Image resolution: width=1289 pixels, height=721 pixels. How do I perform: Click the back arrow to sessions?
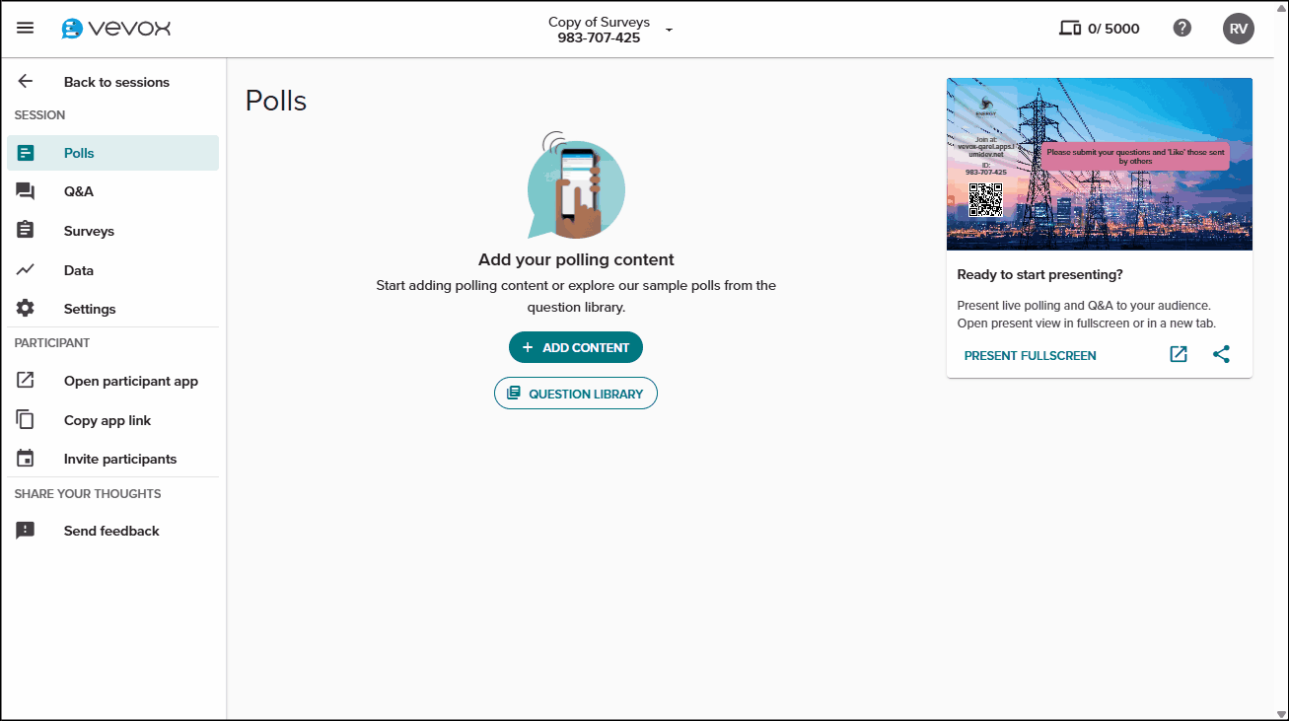tap(25, 81)
